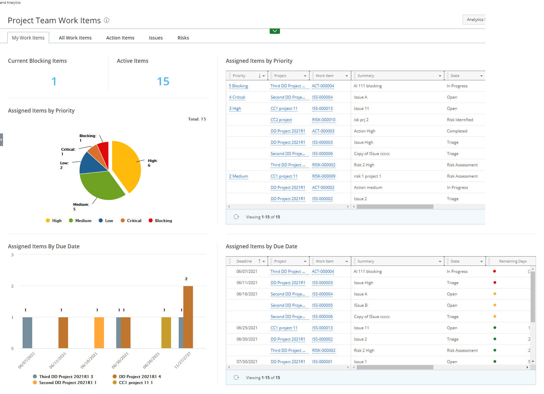Click the horizontal scrollbar of the priority grid
544x394 pixels.
(x=395, y=207)
